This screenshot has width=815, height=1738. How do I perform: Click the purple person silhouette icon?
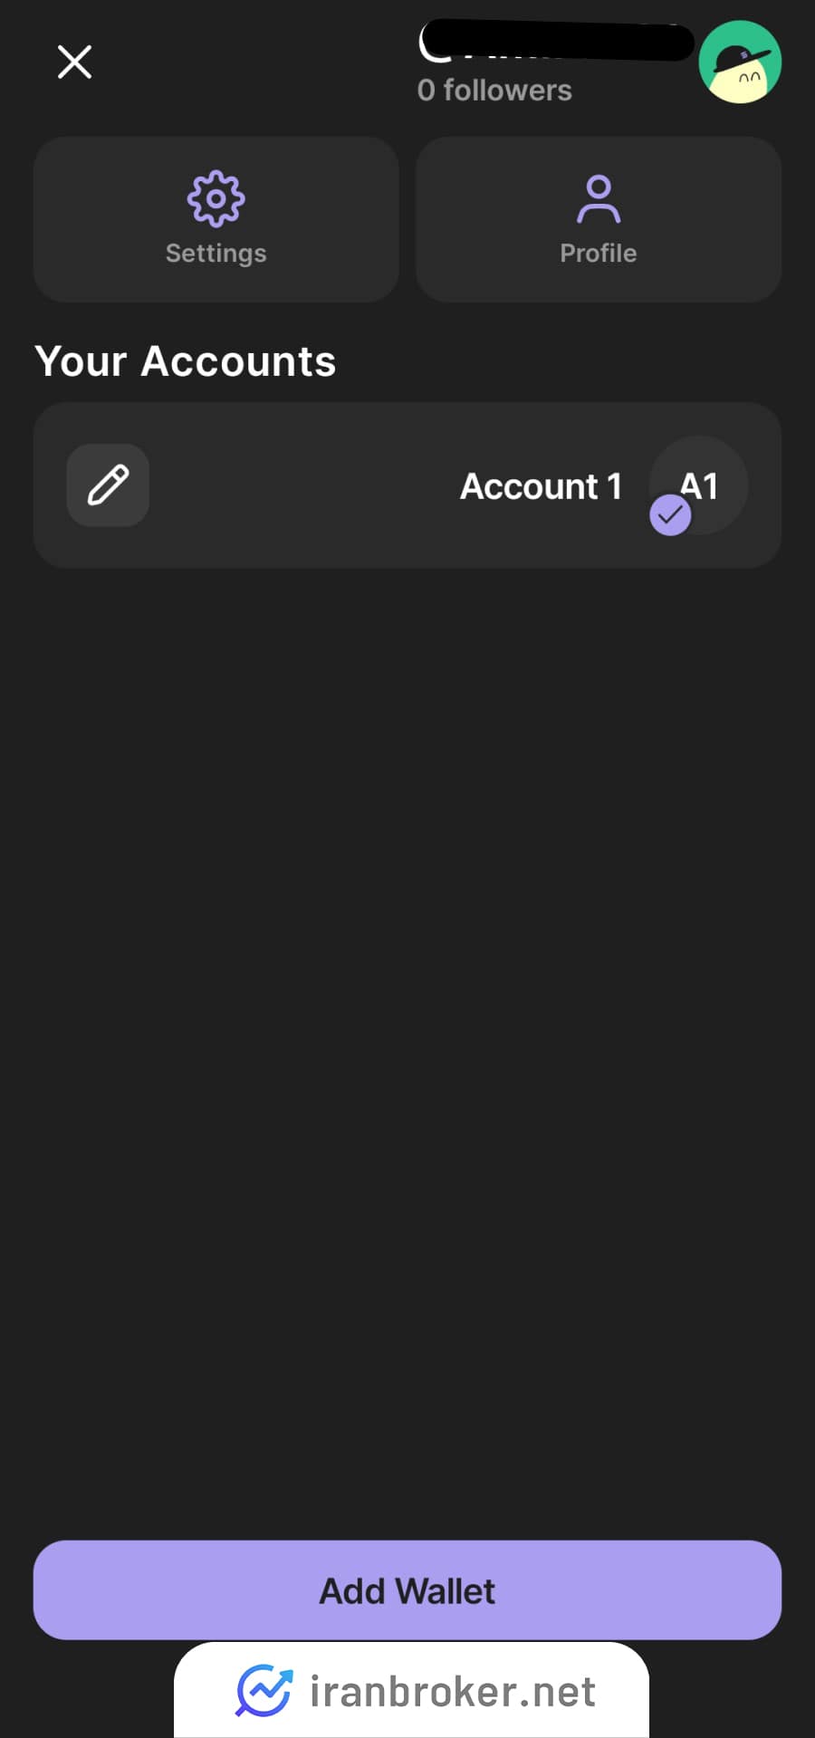tap(599, 199)
